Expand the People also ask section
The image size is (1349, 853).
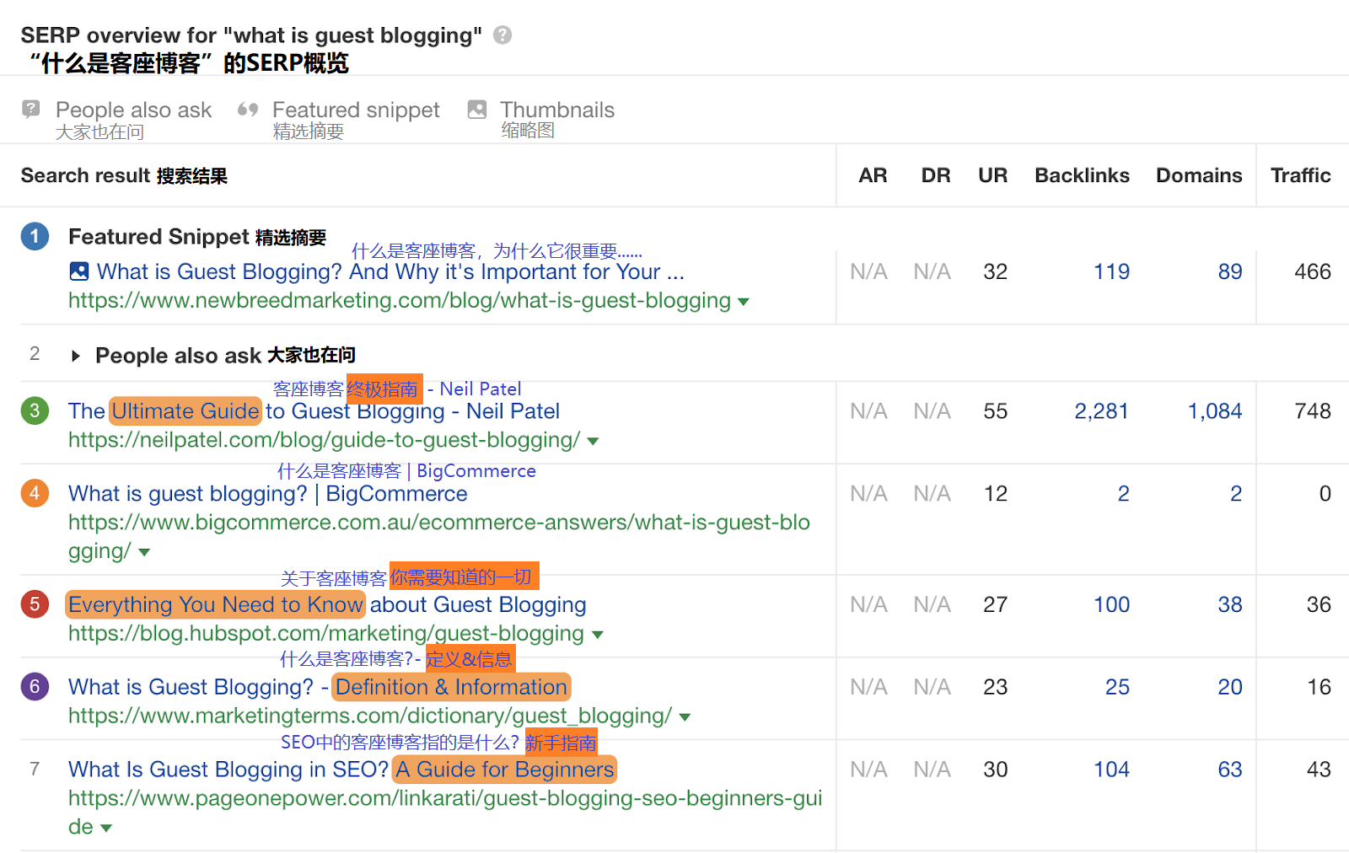77,356
